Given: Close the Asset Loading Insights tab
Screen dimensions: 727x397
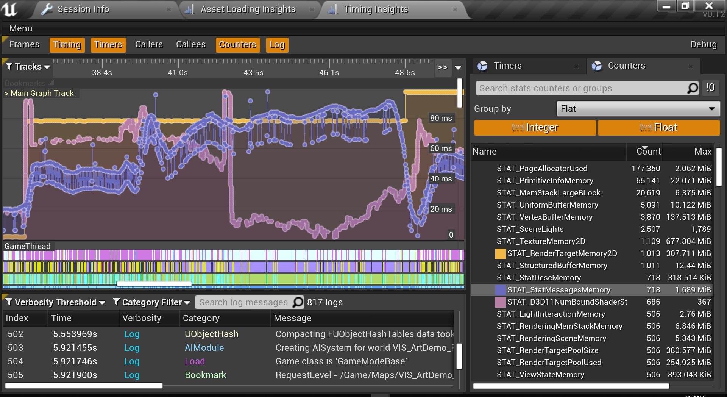Looking at the screenshot, I should [312, 9].
